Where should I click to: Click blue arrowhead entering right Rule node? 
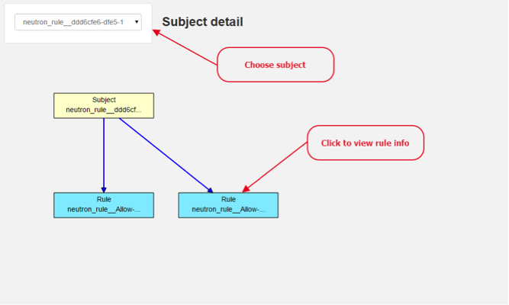point(211,190)
